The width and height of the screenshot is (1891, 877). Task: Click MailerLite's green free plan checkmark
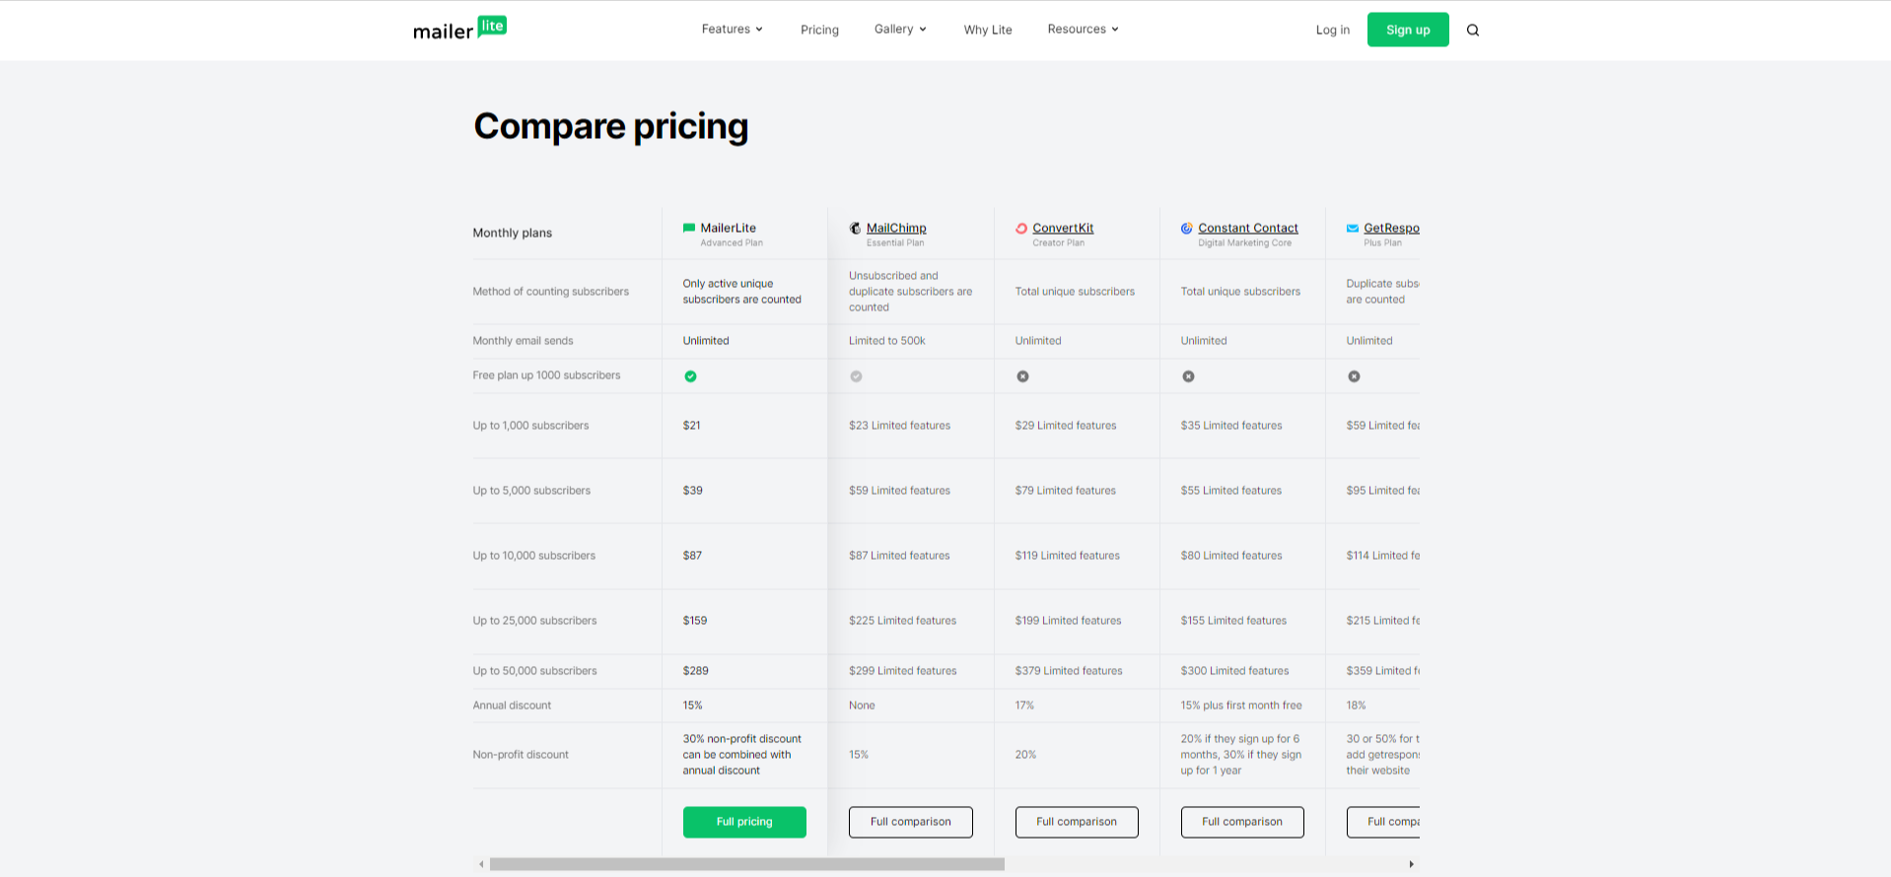(690, 376)
